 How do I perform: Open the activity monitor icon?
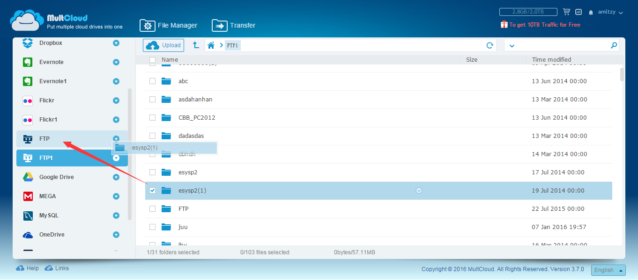[579, 12]
